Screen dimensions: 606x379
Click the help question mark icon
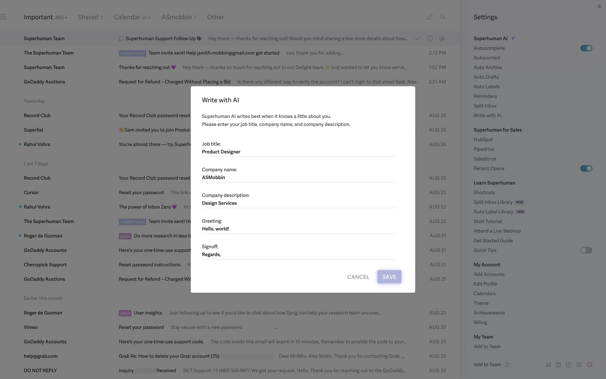[568, 364]
